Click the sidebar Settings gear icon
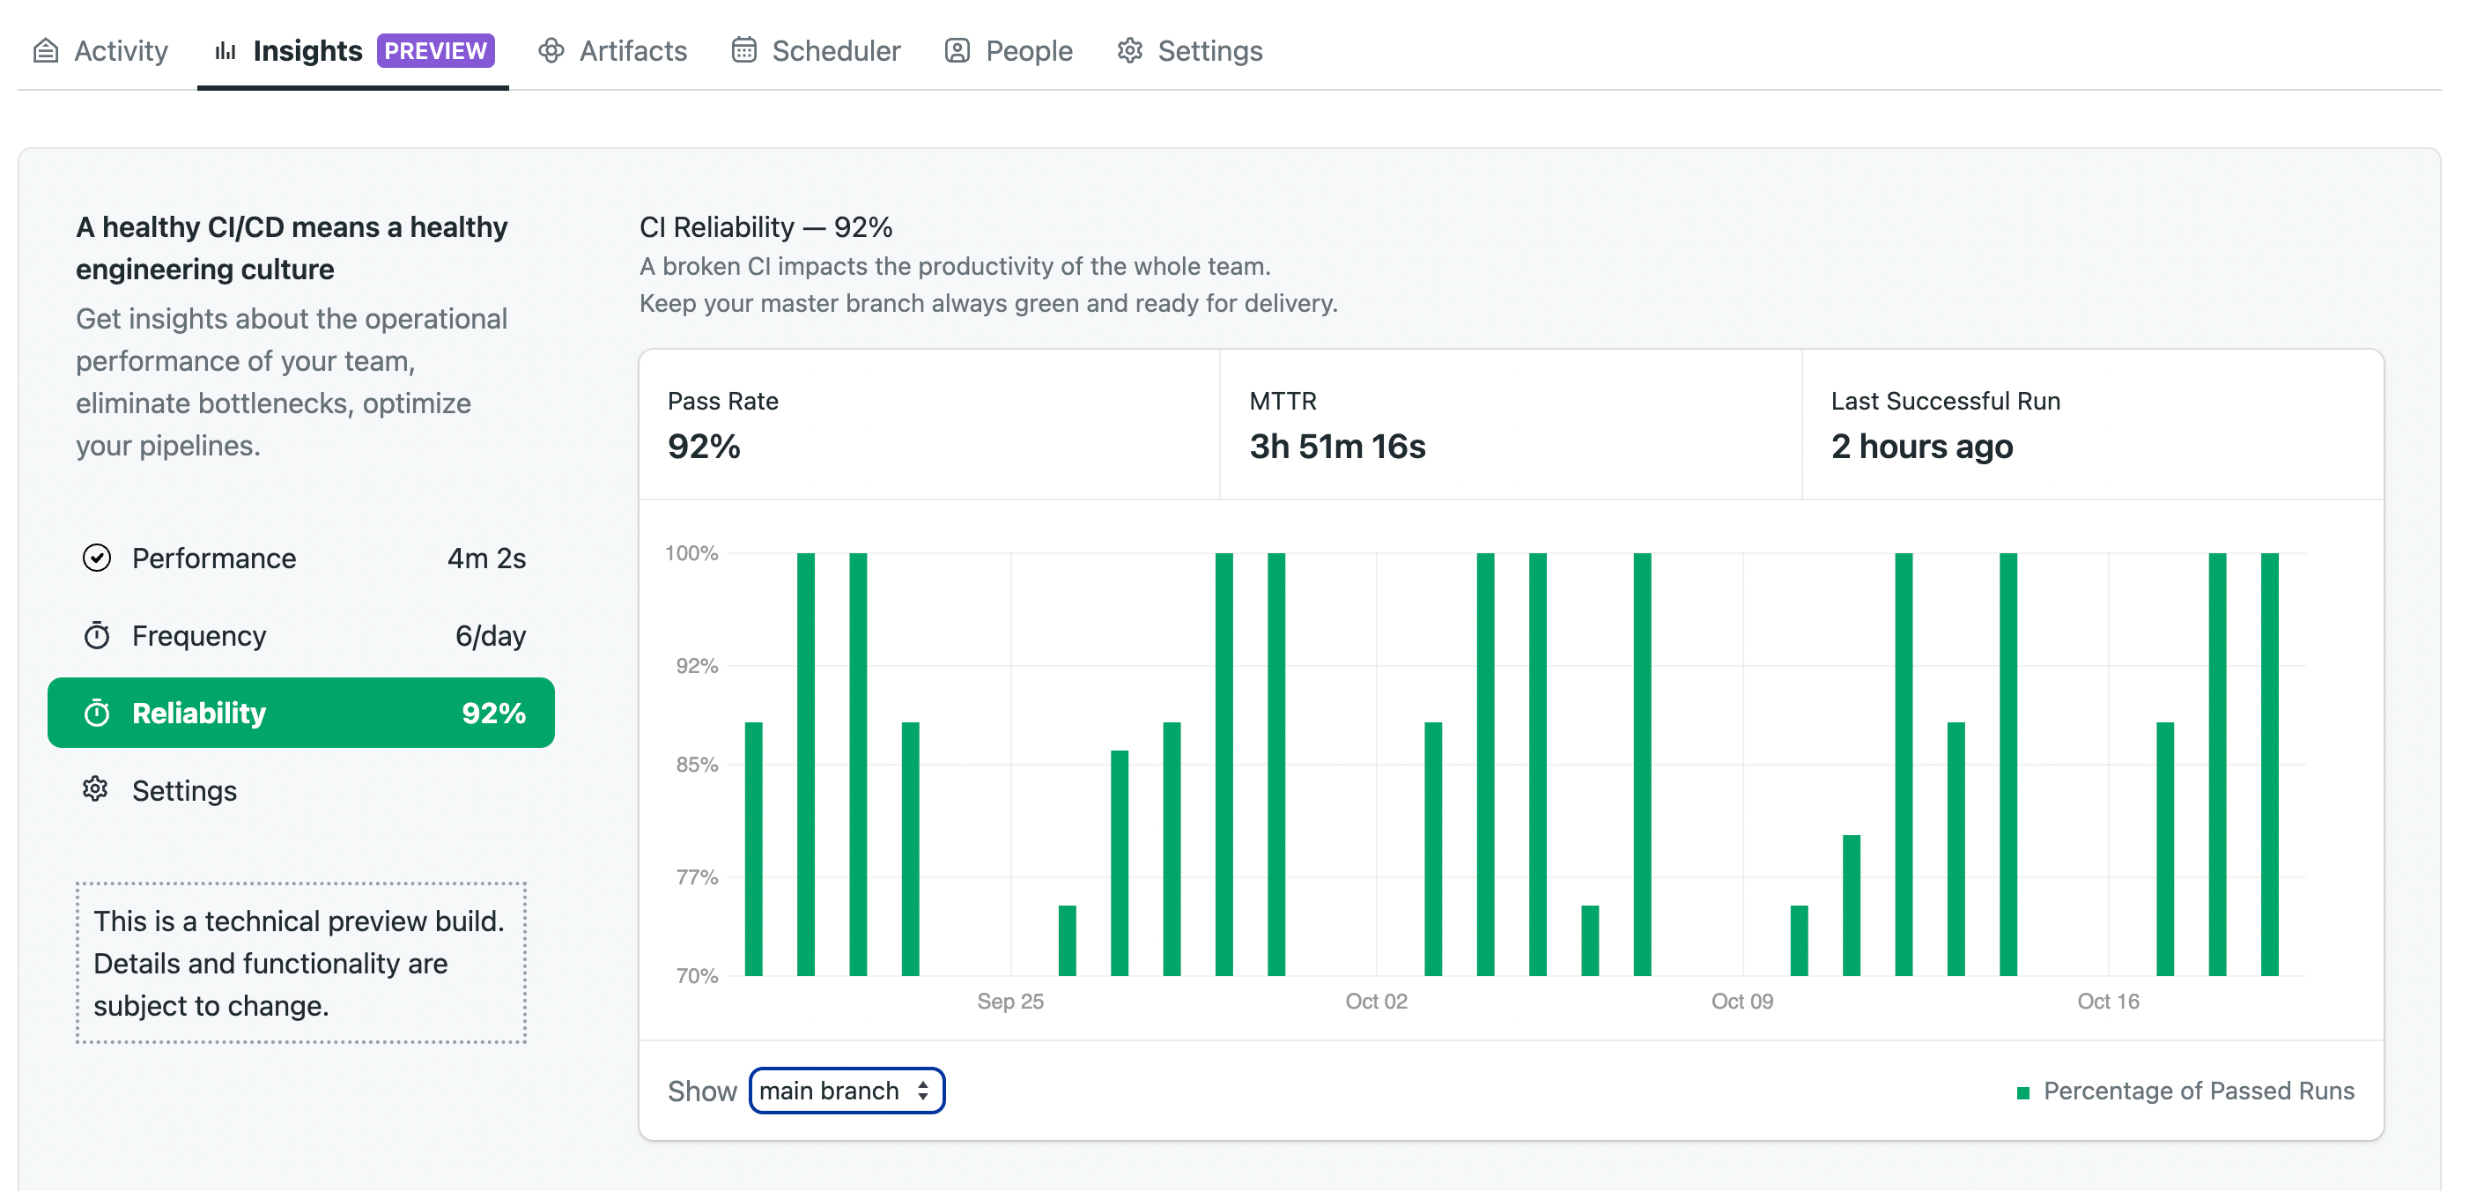The width and height of the screenshot is (2477, 1191). [96, 789]
